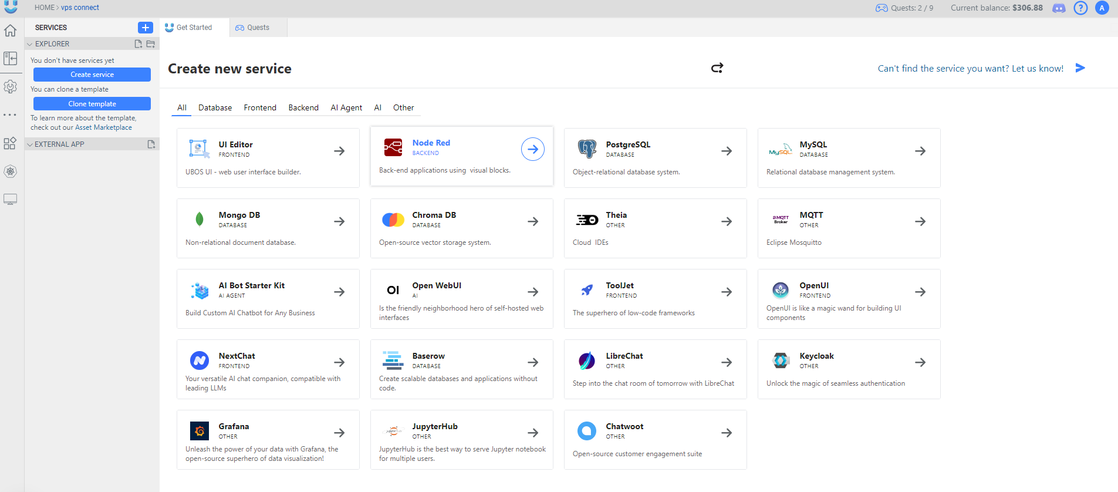This screenshot has width=1118, height=492.
Task: Click the send arrow next to Let us know
Action: [x=1080, y=68]
